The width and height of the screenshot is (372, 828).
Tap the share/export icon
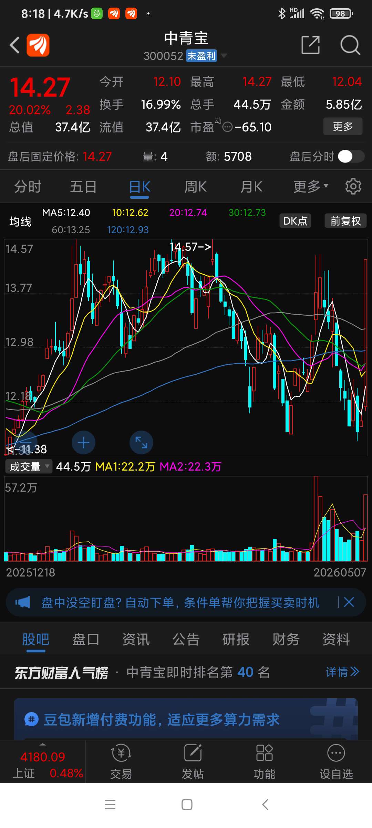[x=310, y=45]
